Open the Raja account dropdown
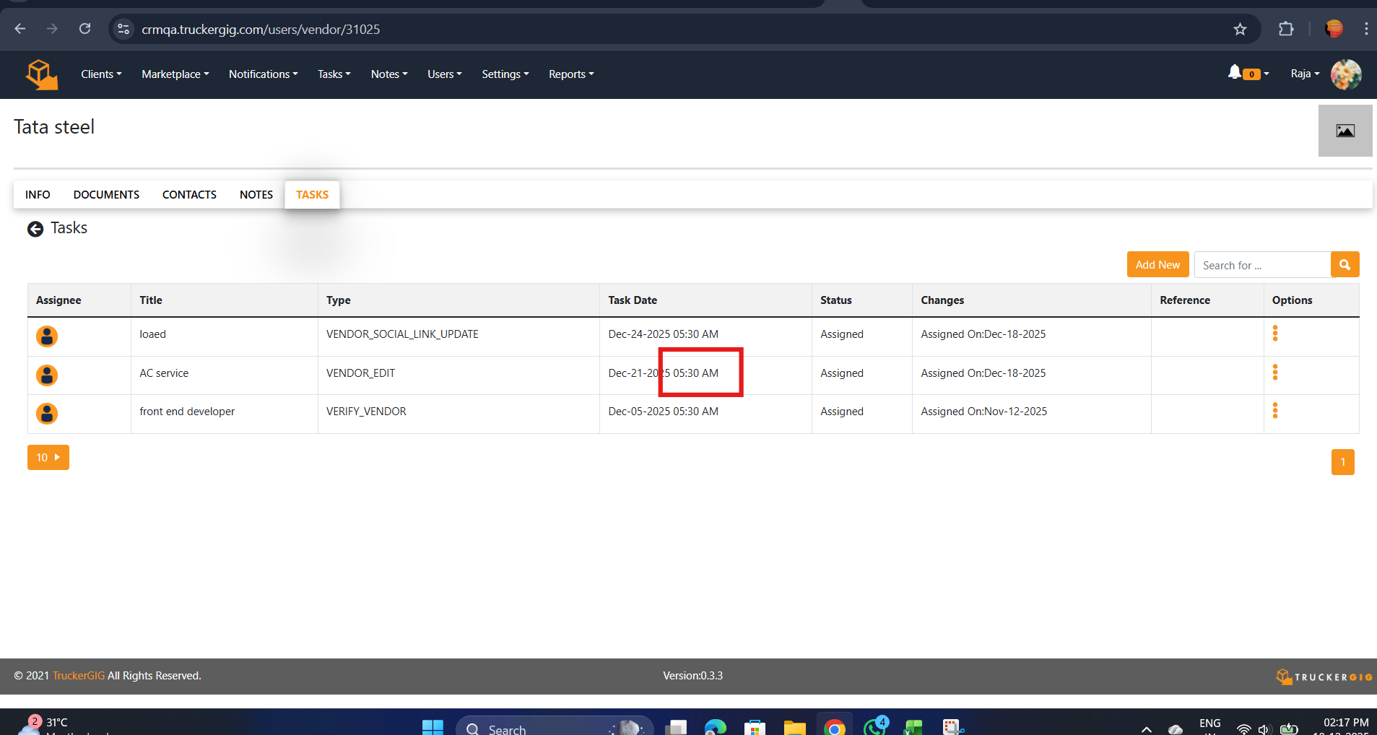The width and height of the screenshot is (1377, 735). point(1305,74)
